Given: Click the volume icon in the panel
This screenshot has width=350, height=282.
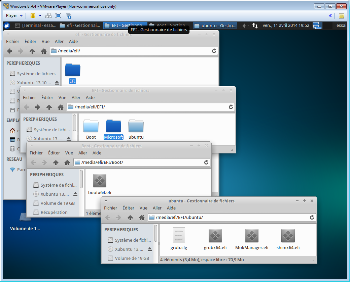Looking at the screenshot, I should (x=245, y=26).
